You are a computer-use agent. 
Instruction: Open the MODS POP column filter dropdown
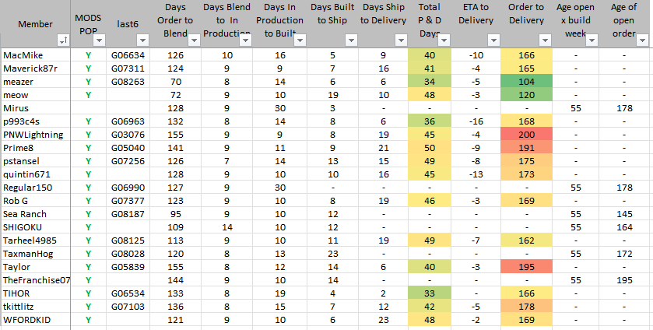[100, 40]
